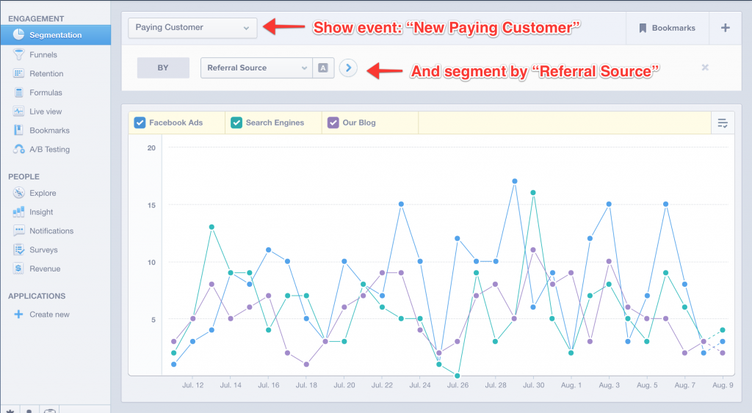Click the Funnels funnel icon
This screenshot has height=413, width=752.
tap(18, 54)
